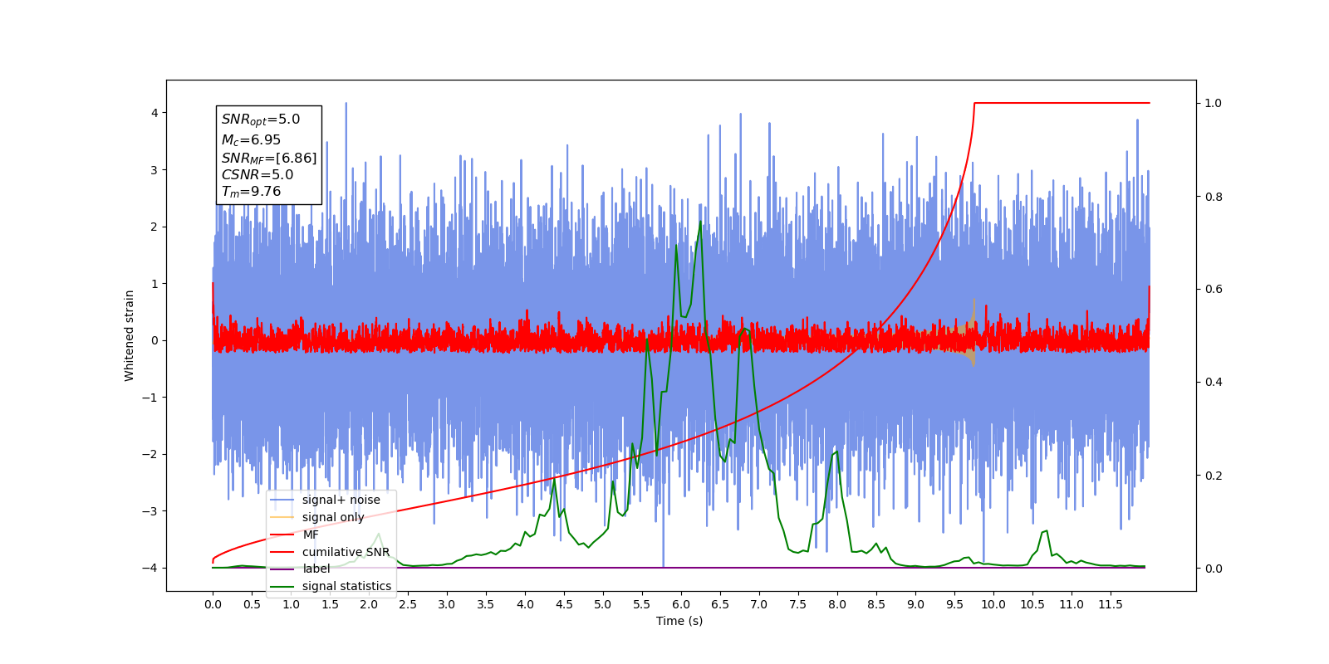Image resolution: width=1329 pixels, height=664 pixels.
Task: Click left y-axis tick label 2
Action: [x=154, y=227]
